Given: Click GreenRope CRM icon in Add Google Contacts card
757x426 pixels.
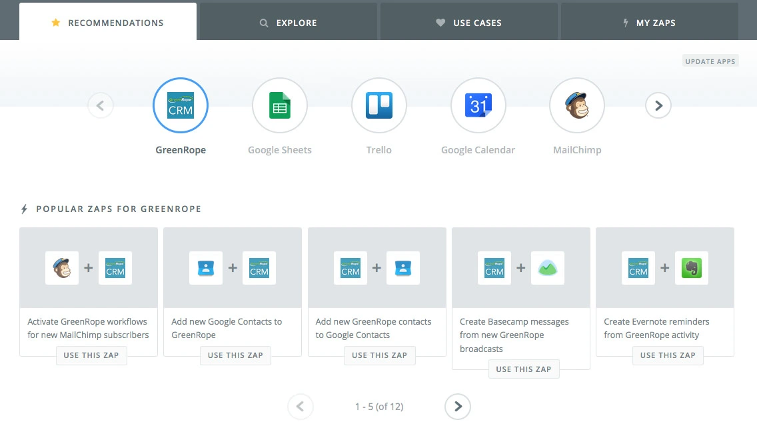Looking at the screenshot, I should [x=259, y=268].
